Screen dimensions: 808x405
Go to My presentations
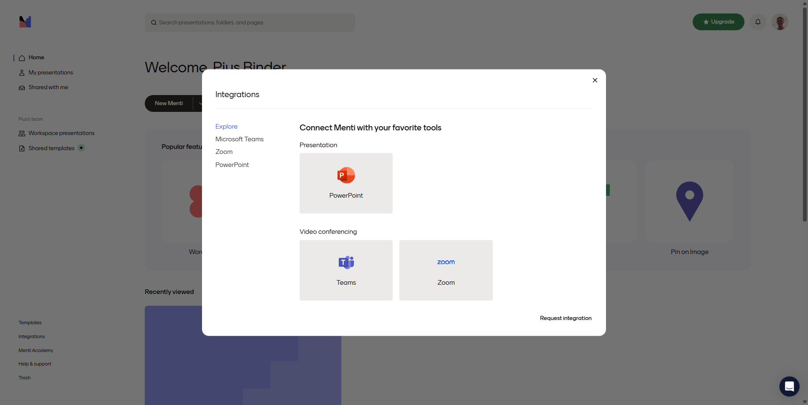click(x=50, y=73)
